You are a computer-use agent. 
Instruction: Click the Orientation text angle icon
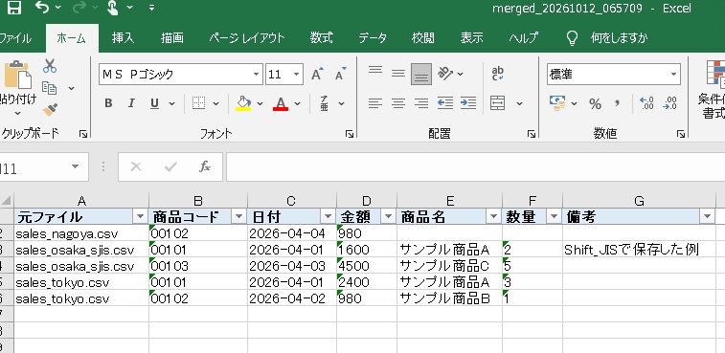pos(445,74)
